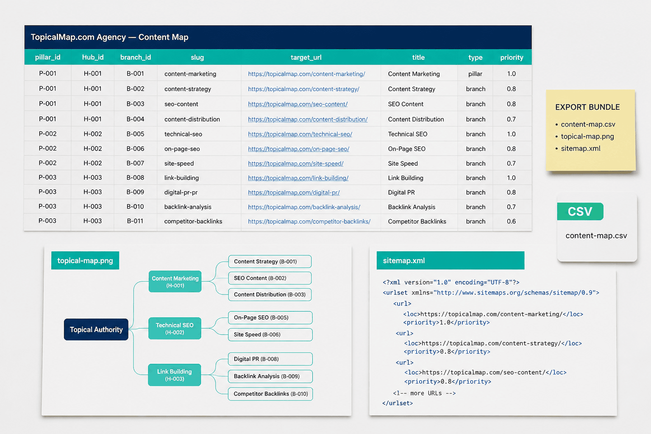
Task: Click the Digital PR (B-008) node
Action: (270, 359)
